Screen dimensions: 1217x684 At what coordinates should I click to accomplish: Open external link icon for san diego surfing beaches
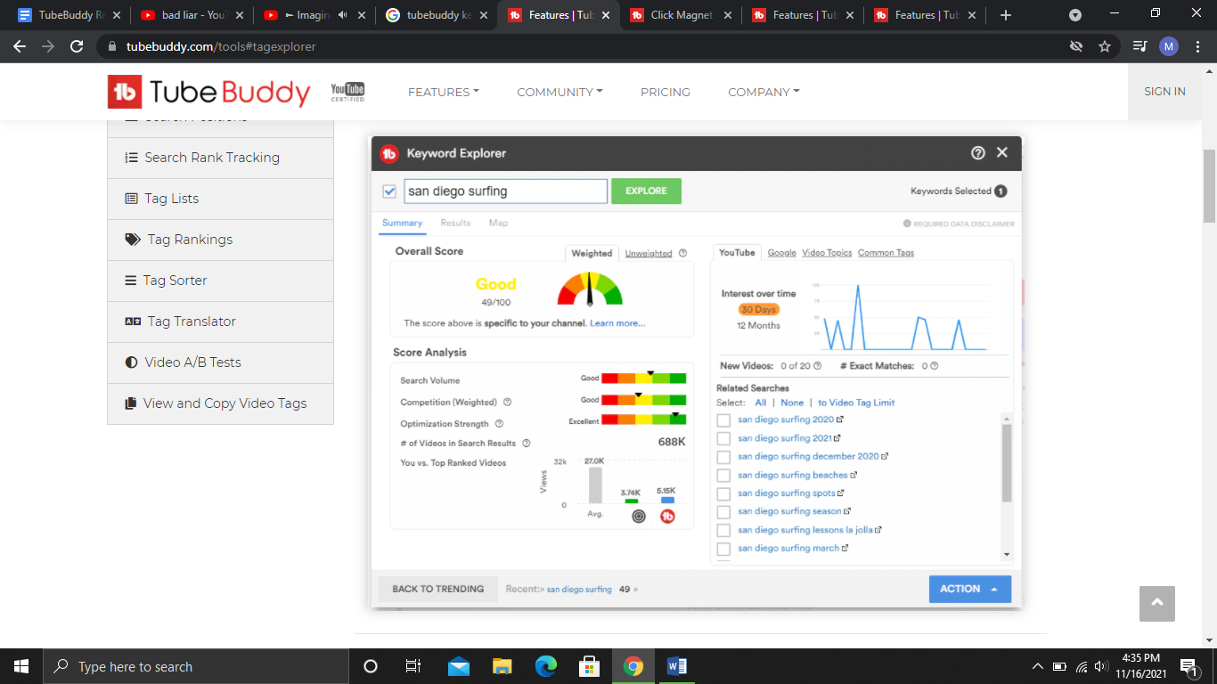854,475
